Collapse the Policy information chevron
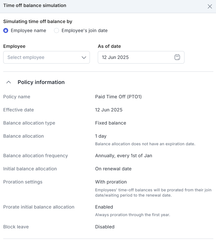 click(x=9, y=82)
